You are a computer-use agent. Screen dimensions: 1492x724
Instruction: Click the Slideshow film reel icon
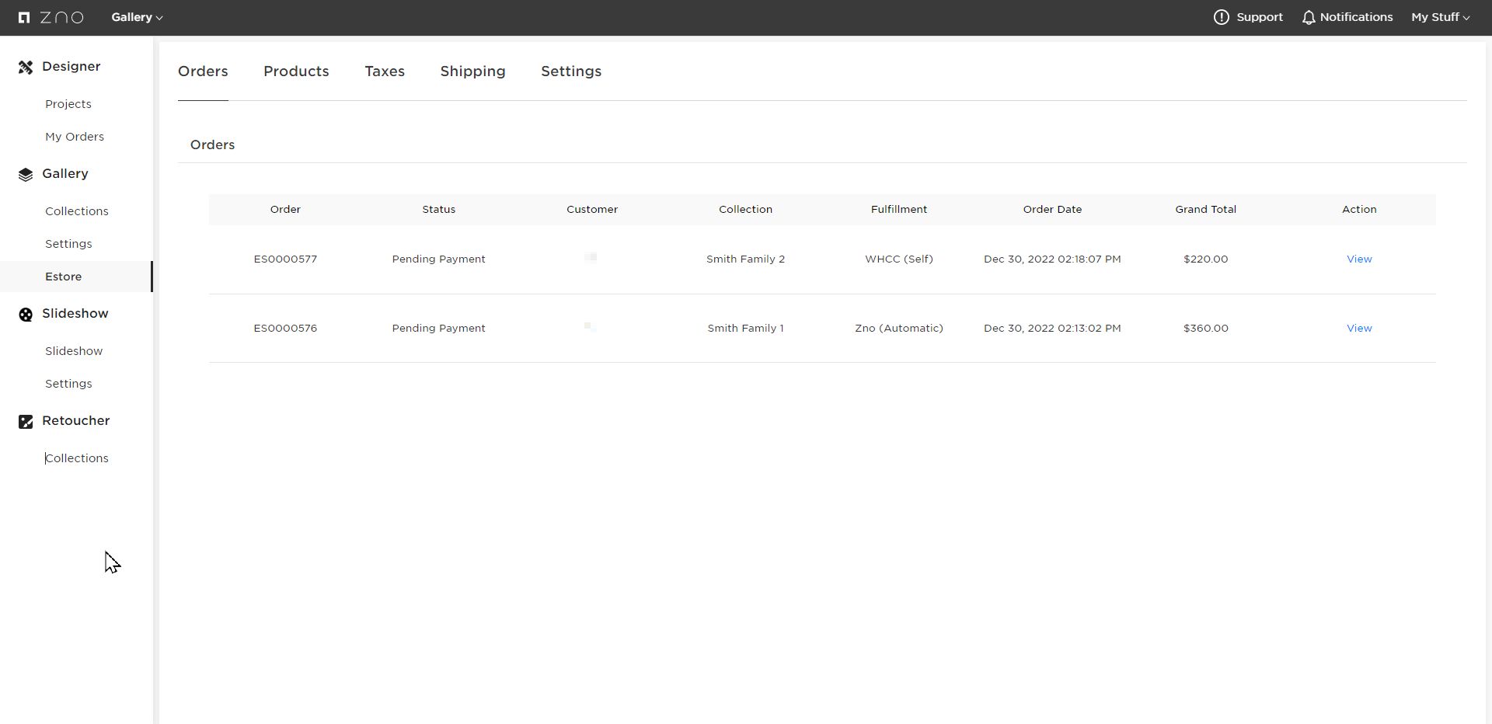pos(26,315)
